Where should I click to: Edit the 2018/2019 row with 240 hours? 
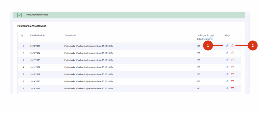[x=227, y=88]
